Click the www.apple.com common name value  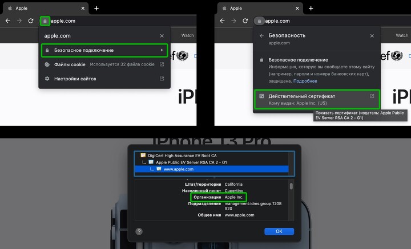[x=240, y=215]
